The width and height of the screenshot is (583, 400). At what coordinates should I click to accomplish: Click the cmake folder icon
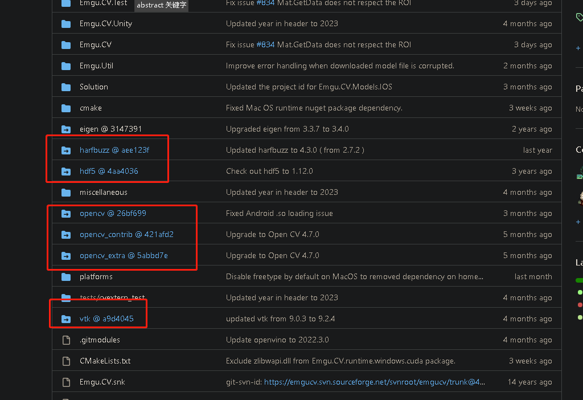(x=66, y=108)
